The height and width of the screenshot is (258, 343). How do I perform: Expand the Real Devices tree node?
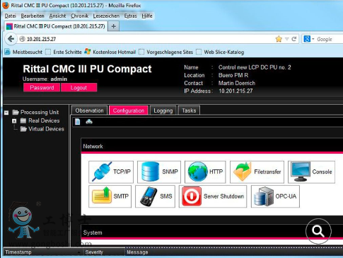pyautogui.click(x=14, y=120)
